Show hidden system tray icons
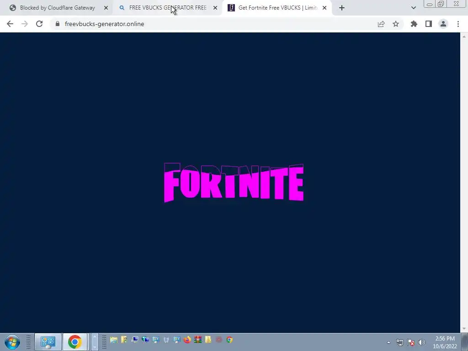 388,342
